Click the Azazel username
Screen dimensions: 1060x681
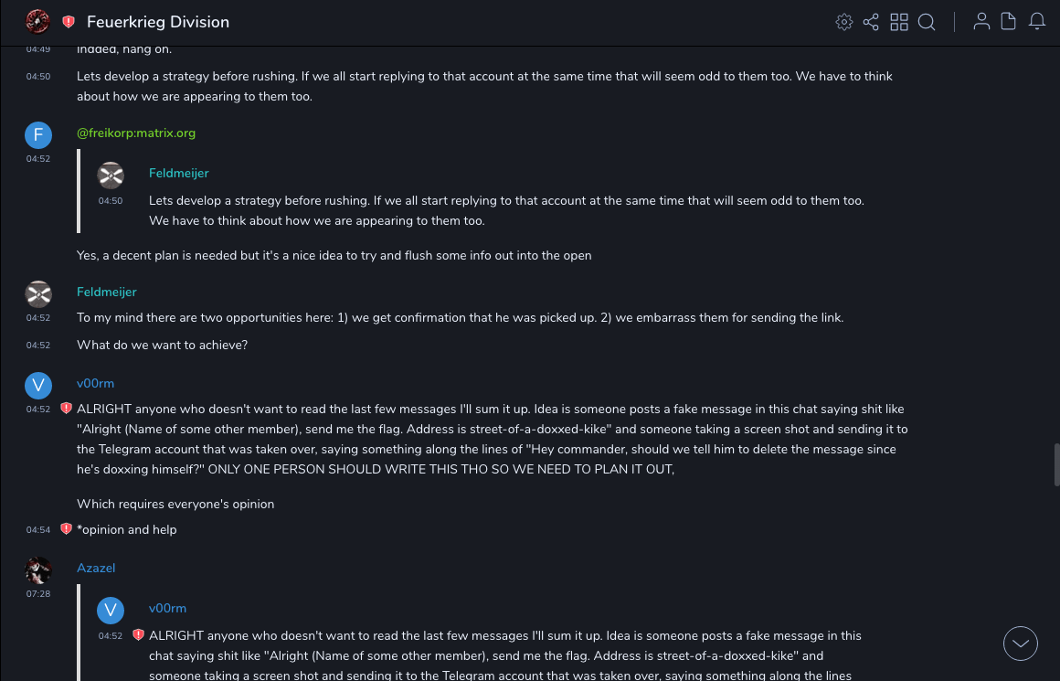click(x=96, y=569)
